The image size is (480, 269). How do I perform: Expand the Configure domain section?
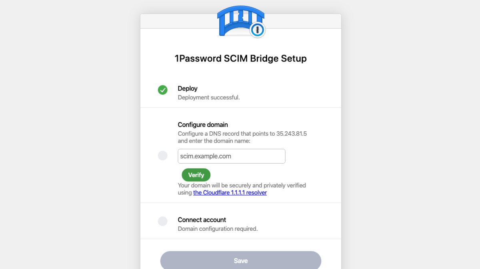pos(203,125)
